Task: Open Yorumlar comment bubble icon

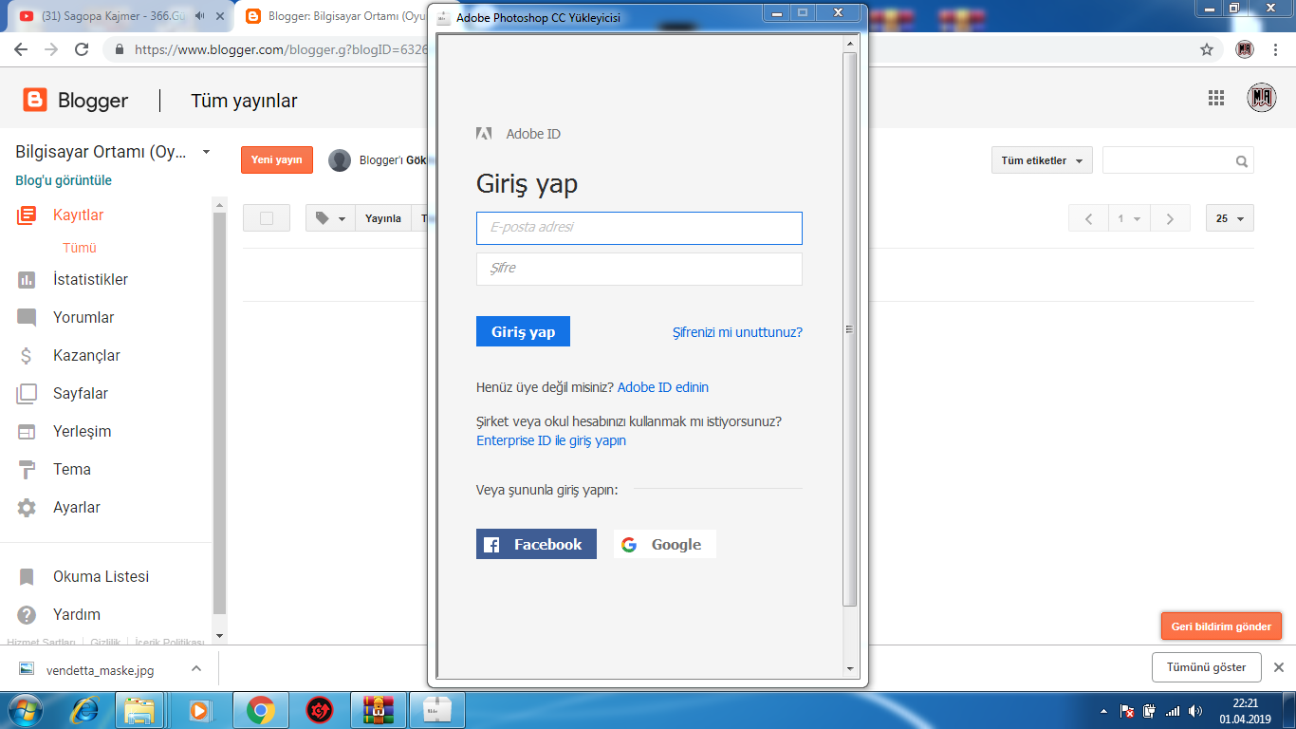Action: point(27,318)
